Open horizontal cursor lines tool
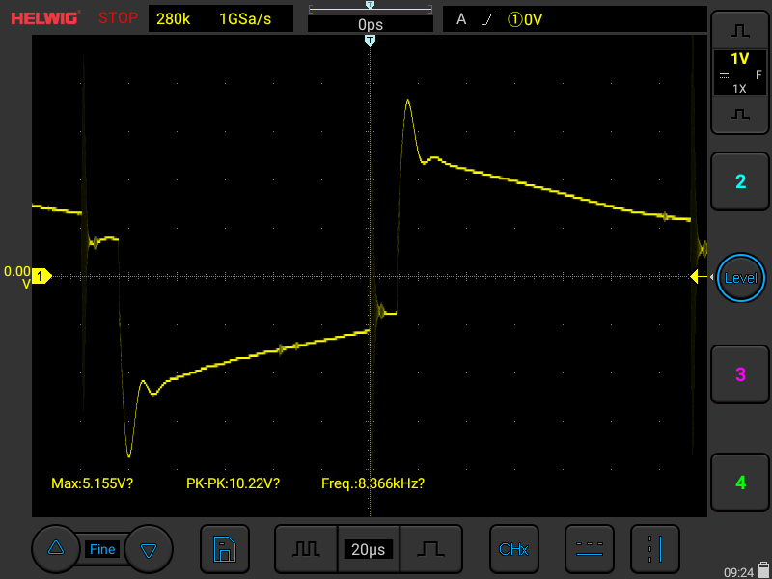This screenshot has height=579, width=772. point(590,549)
